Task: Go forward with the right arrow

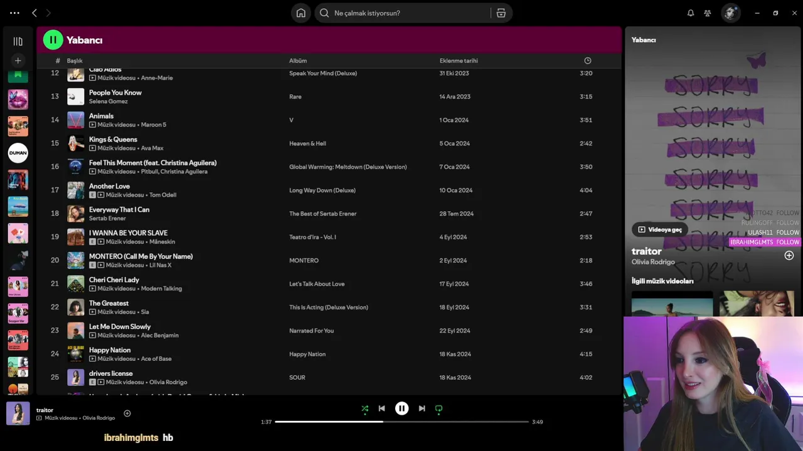Action: tap(48, 13)
